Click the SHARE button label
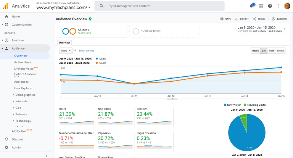The image size is (293, 158). click(261, 19)
